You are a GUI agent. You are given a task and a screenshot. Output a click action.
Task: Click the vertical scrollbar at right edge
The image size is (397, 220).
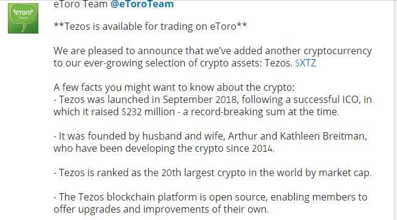(x=396, y=110)
